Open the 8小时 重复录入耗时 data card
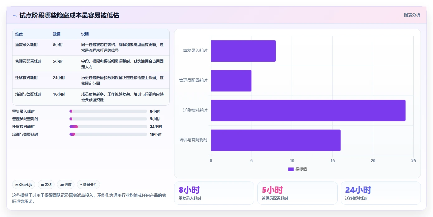 (x=214, y=193)
